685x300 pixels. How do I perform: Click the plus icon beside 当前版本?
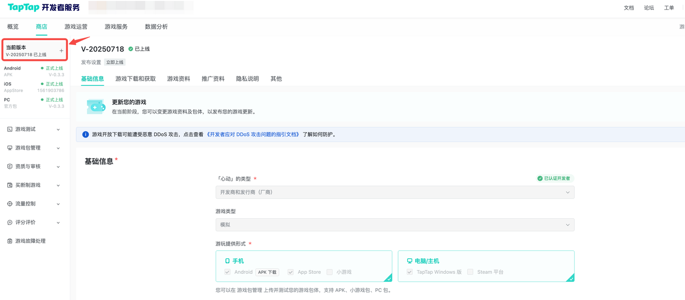[x=62, y=51]
